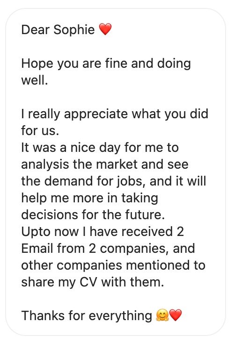
Task: Click the text 'Thanks for everything'
Action: tap(87, 316)
